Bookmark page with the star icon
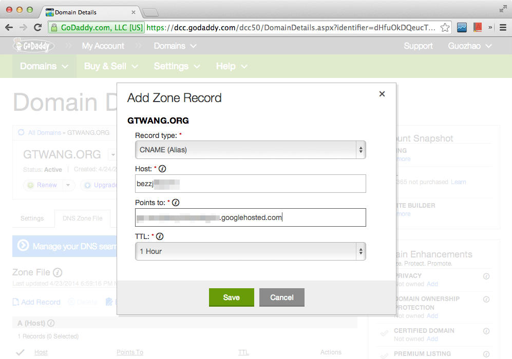Image resolution: width=512 pixels, height=359 pixels. point(445,27)
